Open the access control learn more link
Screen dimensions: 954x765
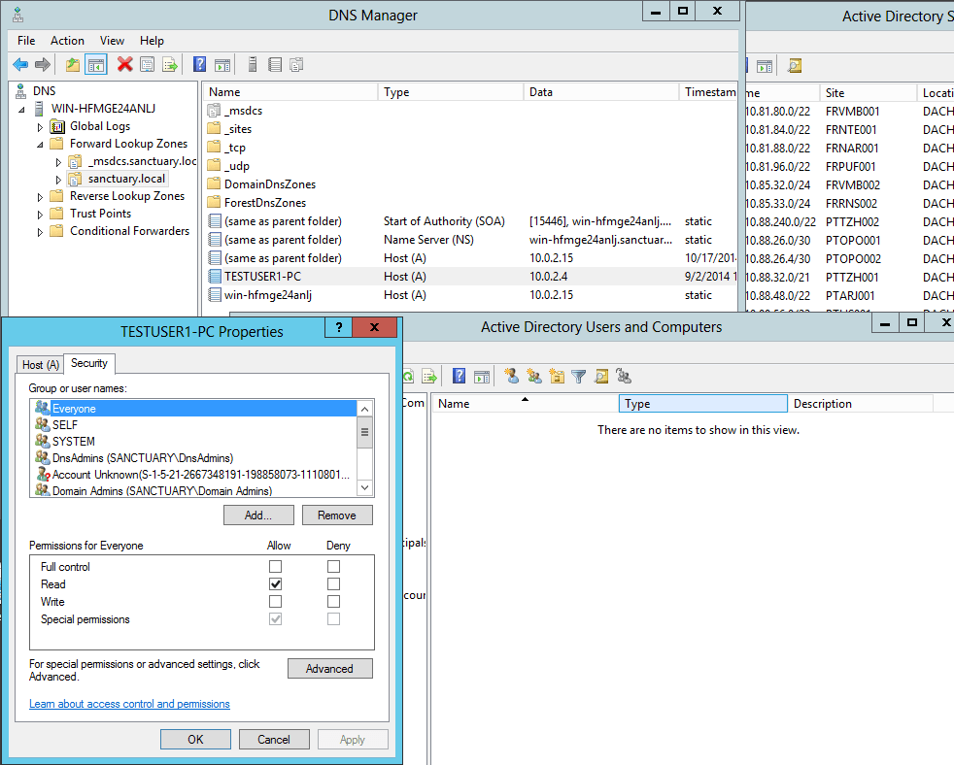(x=129, y=704)
